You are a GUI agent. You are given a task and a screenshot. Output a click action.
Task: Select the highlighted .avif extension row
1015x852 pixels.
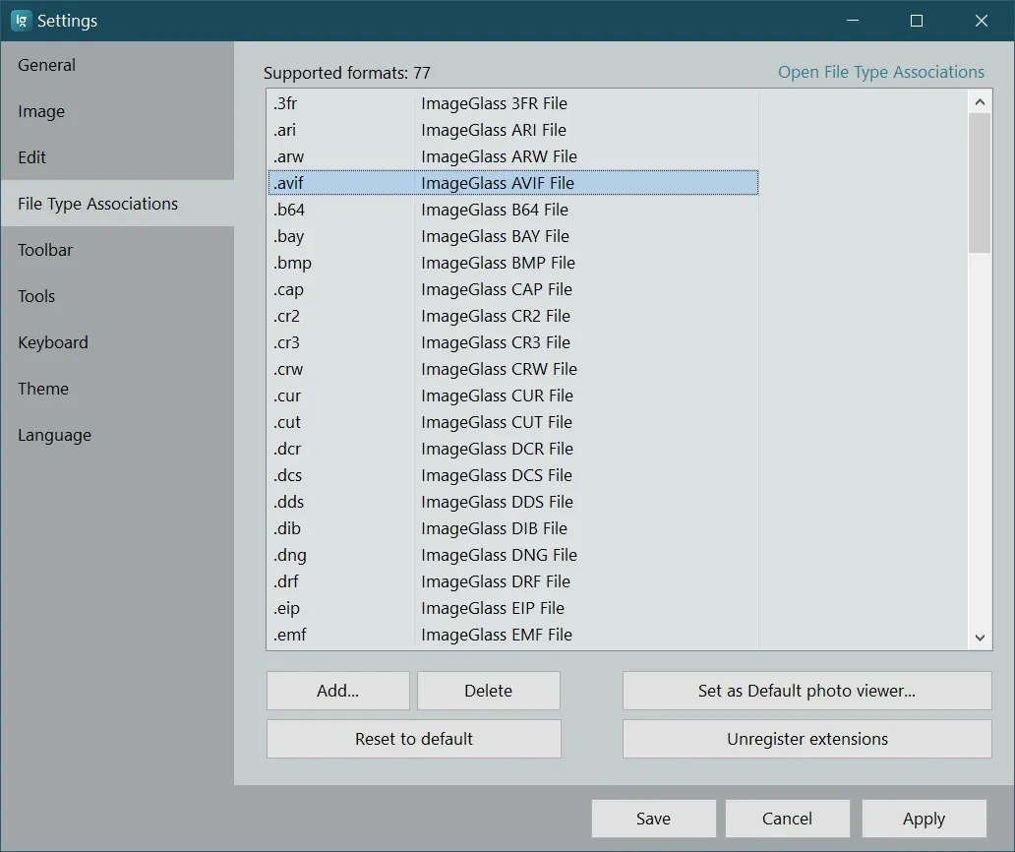(x=512, y=183)
